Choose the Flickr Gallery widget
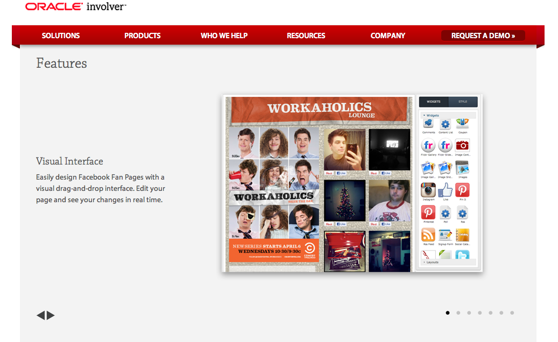558x342 pixels. 428,145
